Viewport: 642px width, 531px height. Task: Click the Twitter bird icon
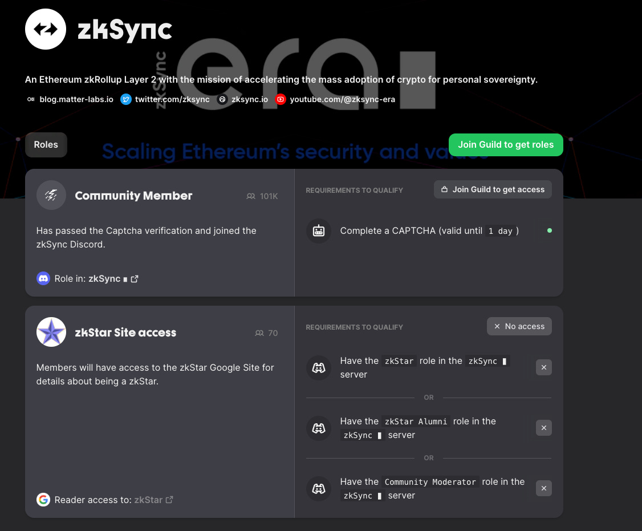click(x=125, y=99)
